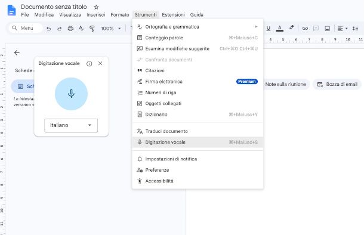
Task: Close the Digitazione vocale panel
Action: (100, 63)
